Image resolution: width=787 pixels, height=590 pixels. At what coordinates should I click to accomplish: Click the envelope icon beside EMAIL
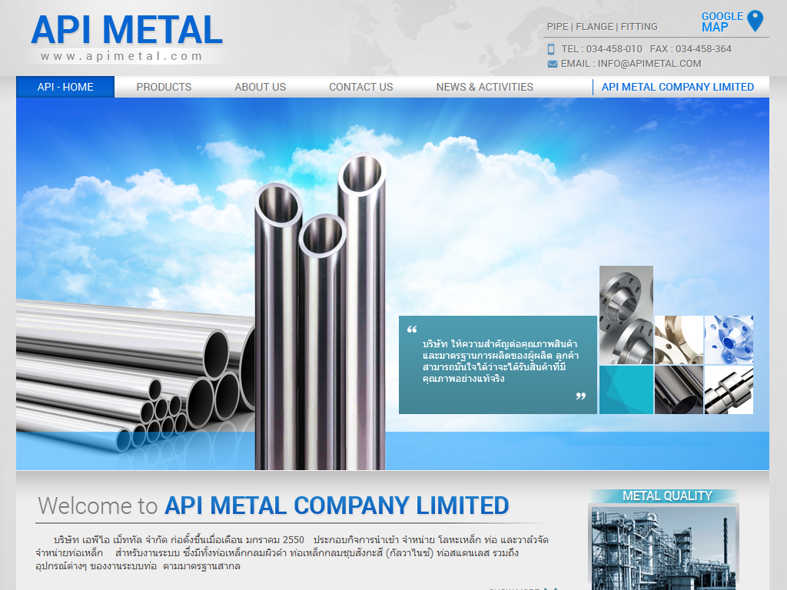click(552, 65)
